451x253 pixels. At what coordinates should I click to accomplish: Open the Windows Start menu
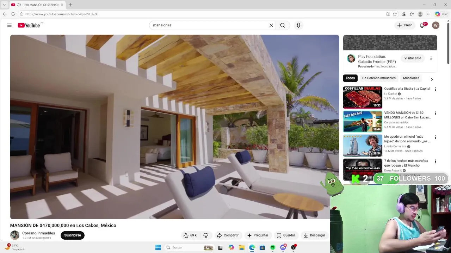tap(158, 248)
